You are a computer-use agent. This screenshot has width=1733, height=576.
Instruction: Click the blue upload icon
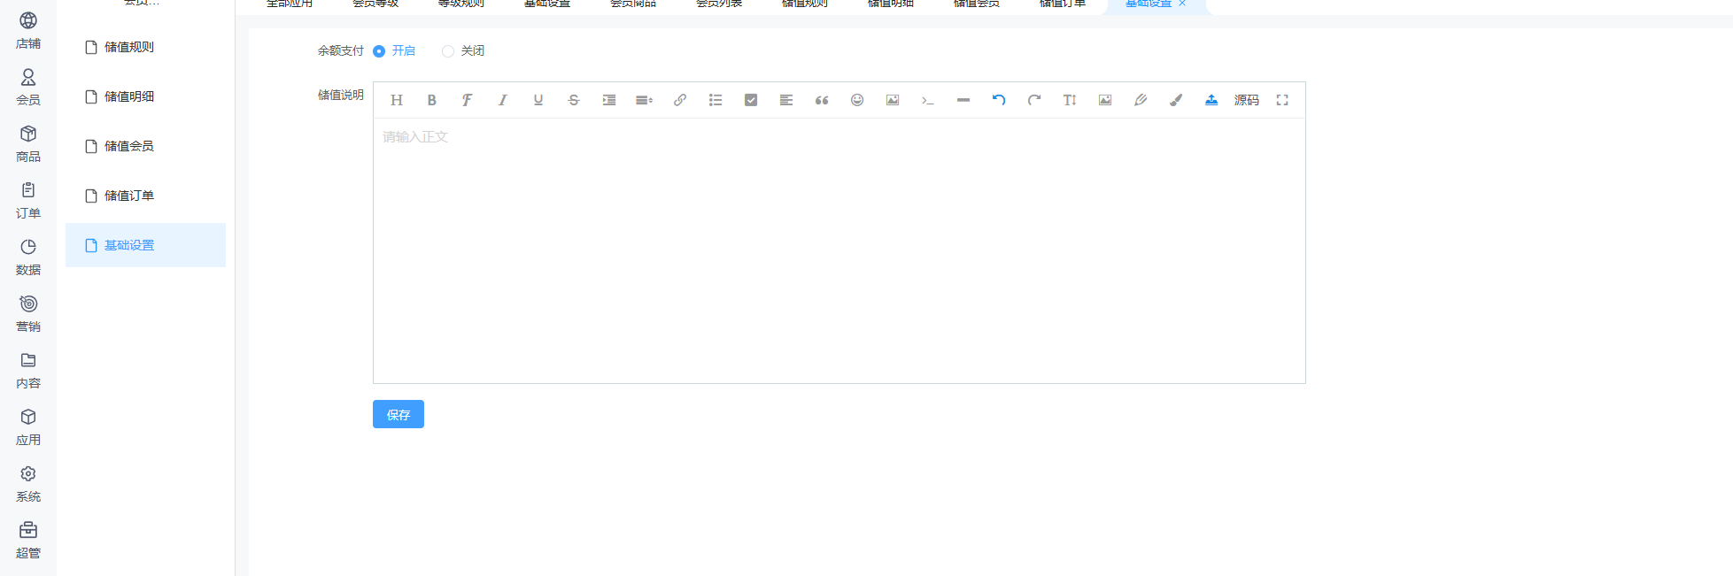tap(1211, 100)
